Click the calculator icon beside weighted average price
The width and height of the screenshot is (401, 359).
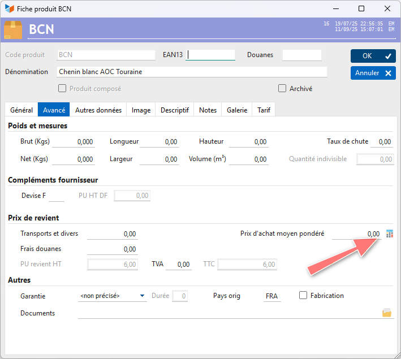pyautogui.click(x=389, y=233)
